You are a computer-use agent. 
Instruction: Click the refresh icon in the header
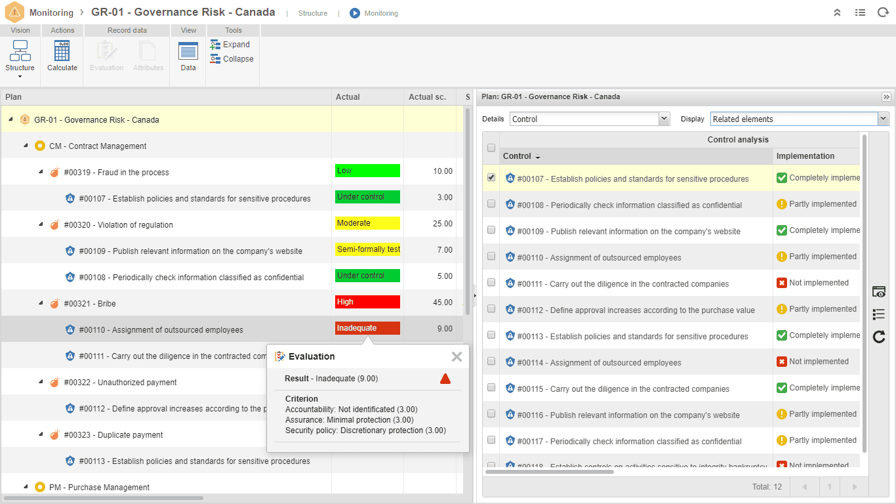tap(883, 12)
